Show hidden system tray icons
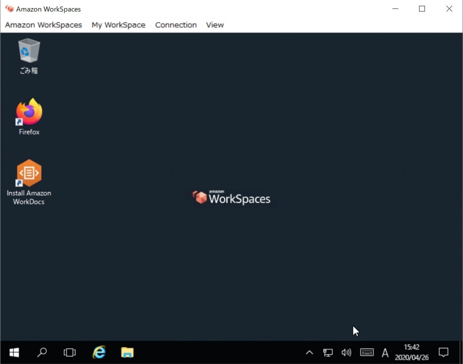This screenshot has height=364, width=463. pos(309,353)
